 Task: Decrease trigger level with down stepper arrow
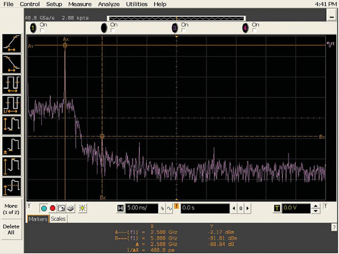click(x=316, y=211)
